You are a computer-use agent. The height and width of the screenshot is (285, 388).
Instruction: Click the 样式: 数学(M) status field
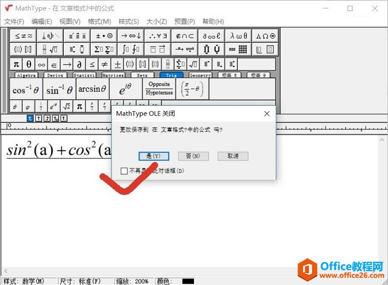tap(29, 281)
